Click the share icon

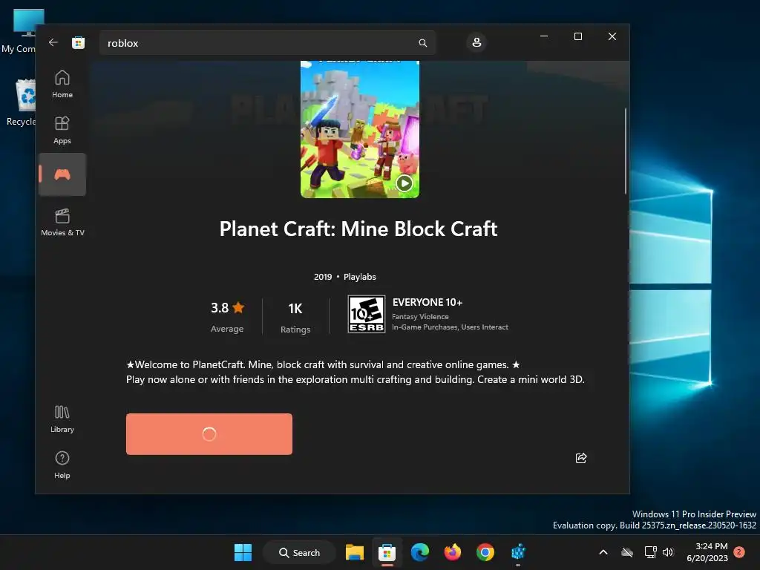coord(580,458)
